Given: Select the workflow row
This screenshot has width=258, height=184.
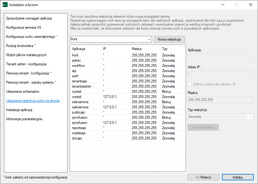Looking at the screenshot, I should (x=128, y=66).
